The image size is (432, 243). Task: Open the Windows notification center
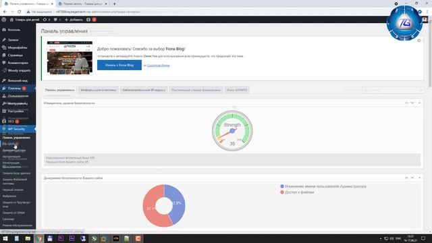click(423, 238)
